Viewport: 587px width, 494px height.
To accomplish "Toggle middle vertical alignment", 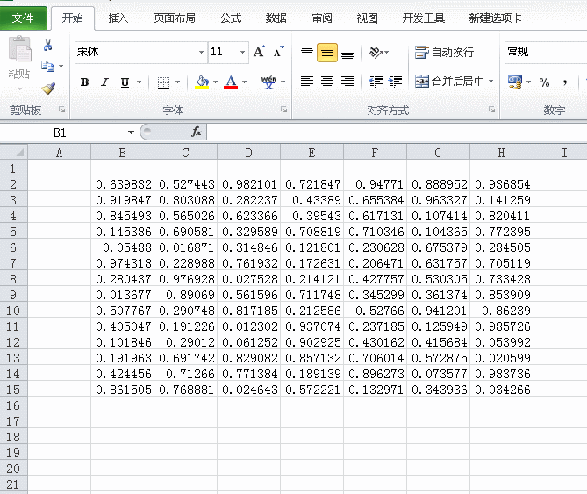I will click(x=327, y=53).
